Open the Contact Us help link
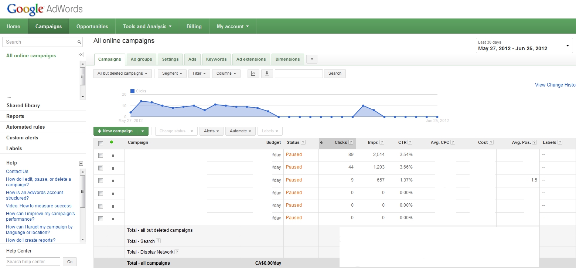576x268 pixels. (17, 172)
